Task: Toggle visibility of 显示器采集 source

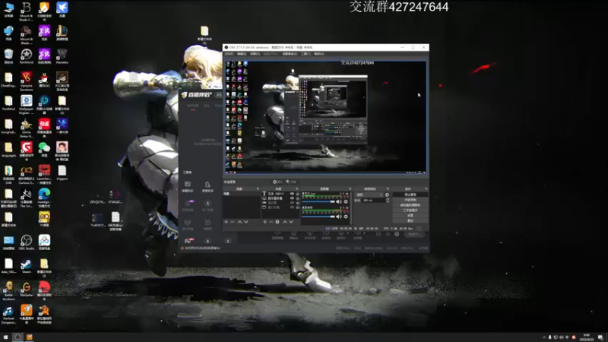Action: pyautogui.click(x=292, y=198)
